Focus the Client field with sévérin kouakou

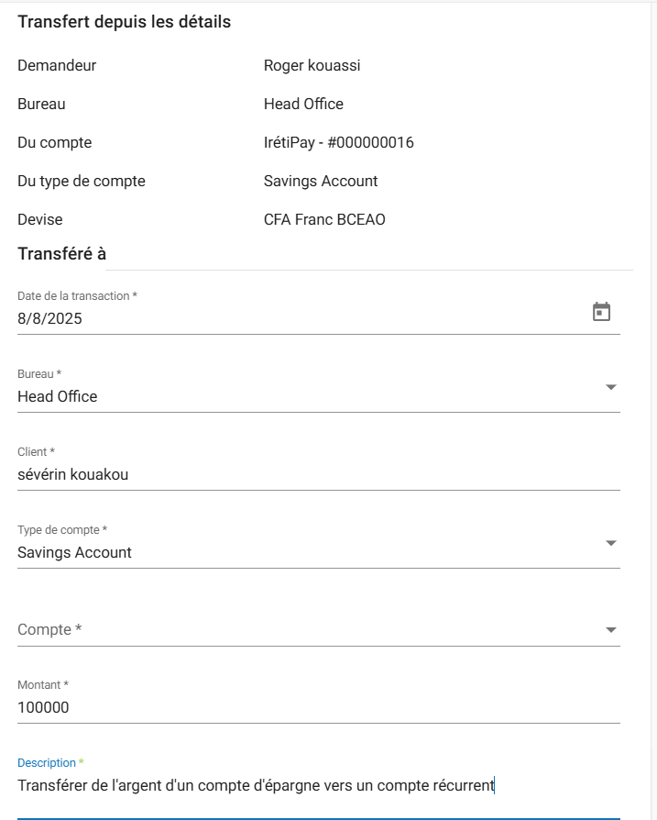[x=275, y=474]
